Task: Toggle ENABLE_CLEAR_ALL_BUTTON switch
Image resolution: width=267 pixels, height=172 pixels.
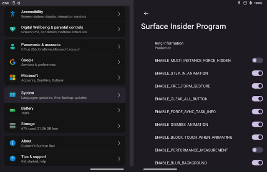Action: click(x=257, y=99)
